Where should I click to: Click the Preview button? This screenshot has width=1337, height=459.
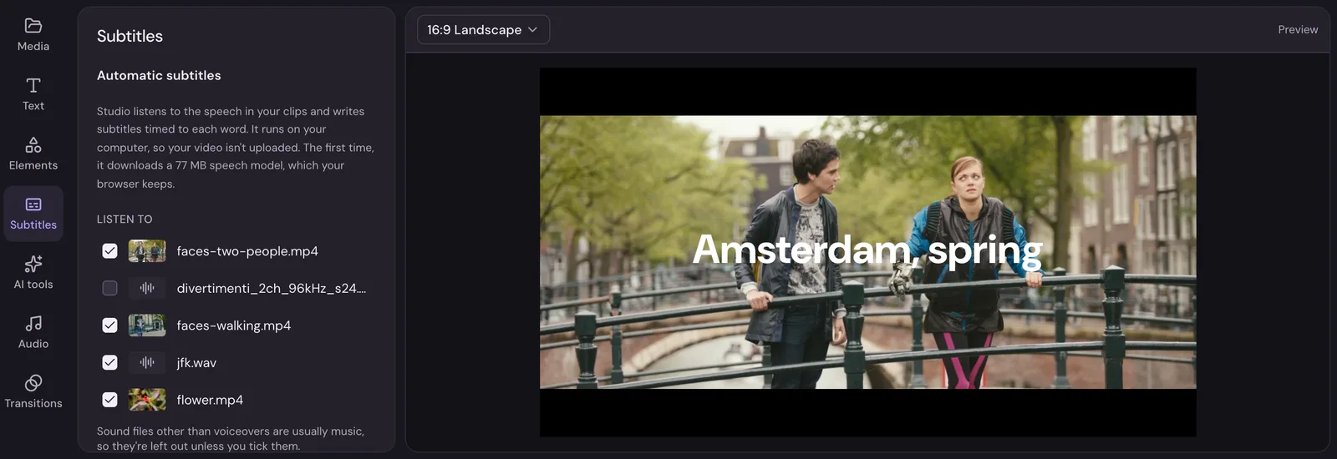pos(1298,29)
